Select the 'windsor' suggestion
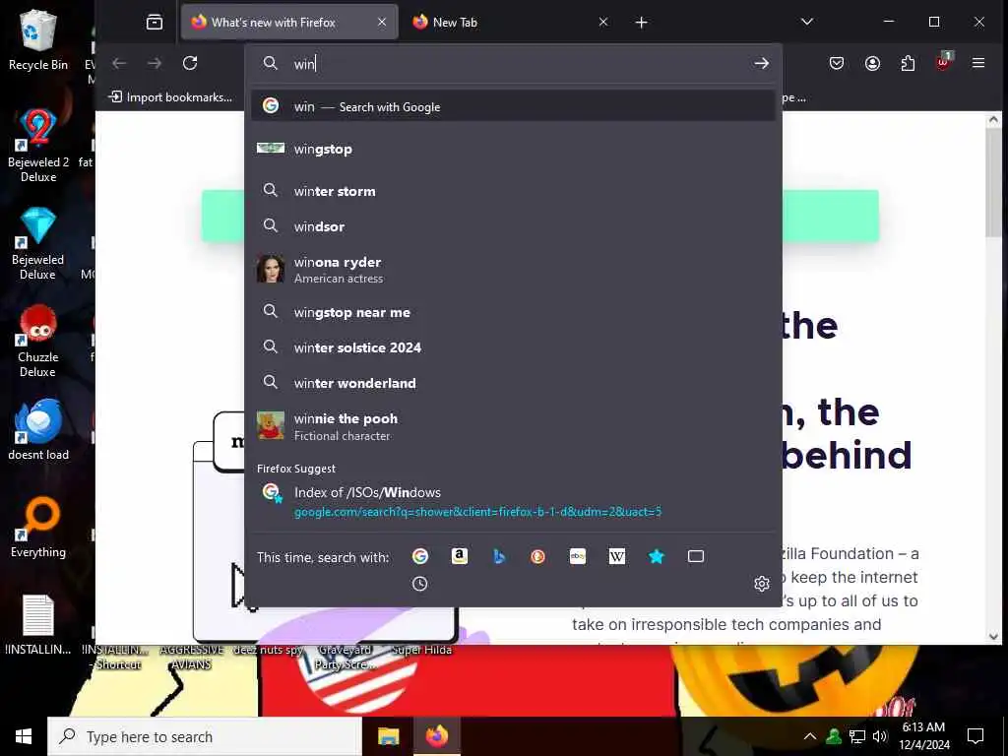This screenshot has width=1008, height=756. pos(513,226)
